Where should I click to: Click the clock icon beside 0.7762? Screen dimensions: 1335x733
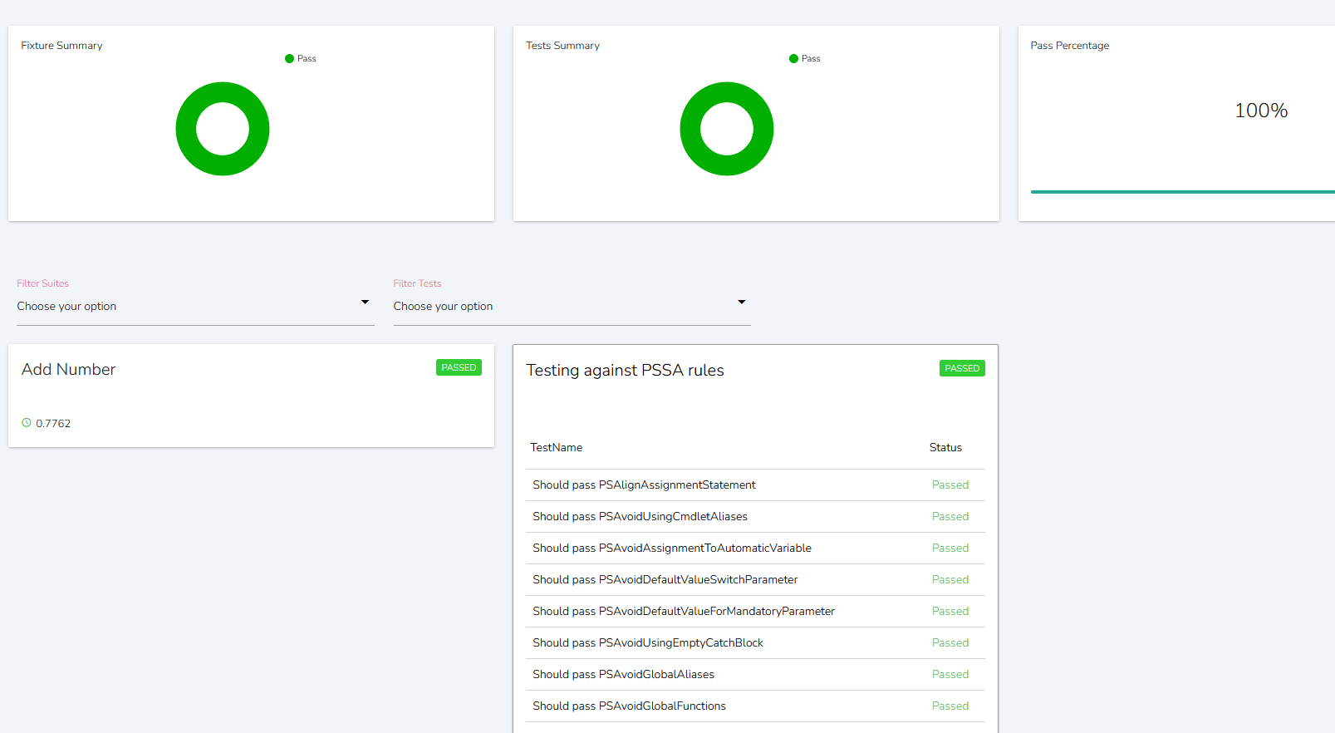(27, 423)
